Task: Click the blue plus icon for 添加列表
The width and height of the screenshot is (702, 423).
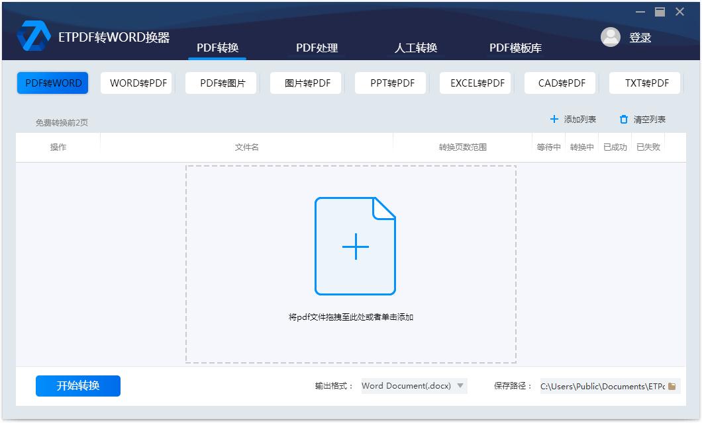Action: pos(553,120)
